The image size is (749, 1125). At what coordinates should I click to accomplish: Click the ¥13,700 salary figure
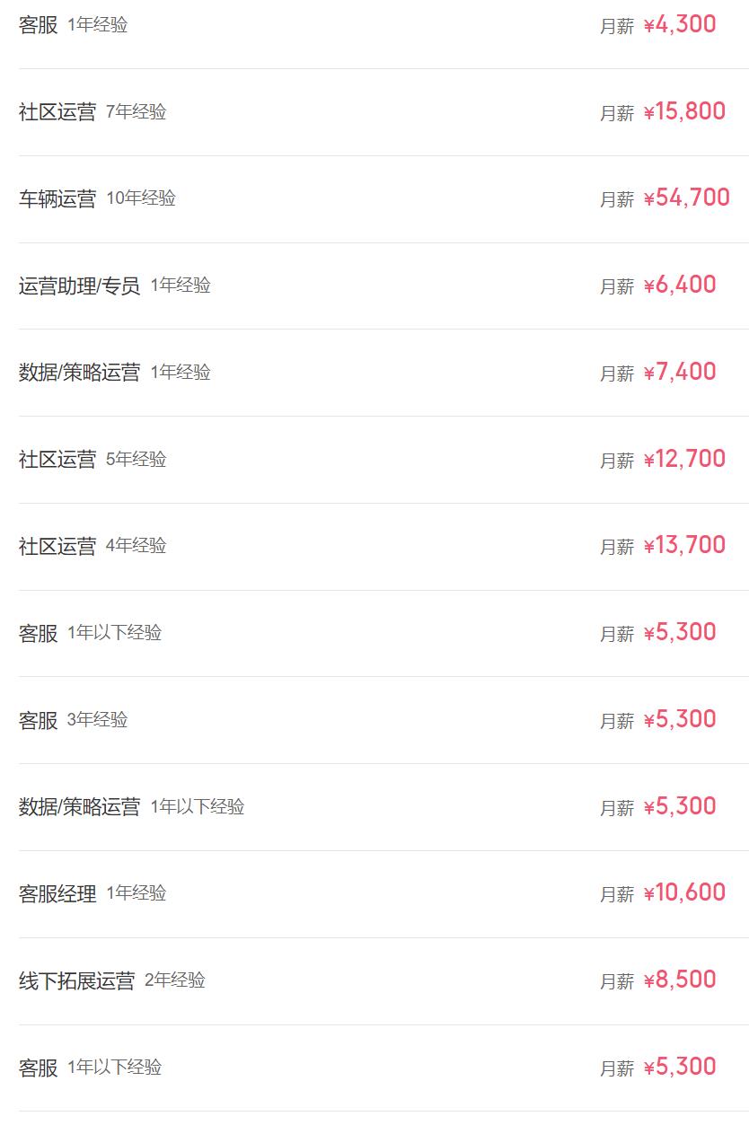click(684, 546)
